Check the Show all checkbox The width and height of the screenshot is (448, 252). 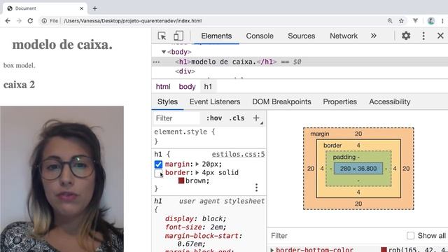pyautogui.click(x=411, y=236)
